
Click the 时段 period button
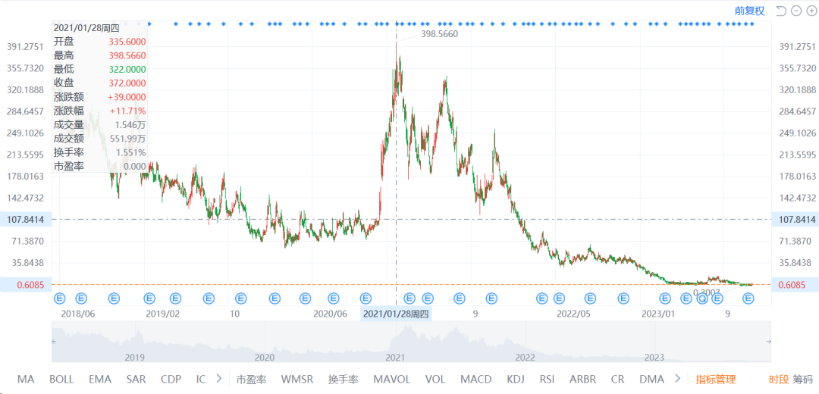[x=779, y=379]
